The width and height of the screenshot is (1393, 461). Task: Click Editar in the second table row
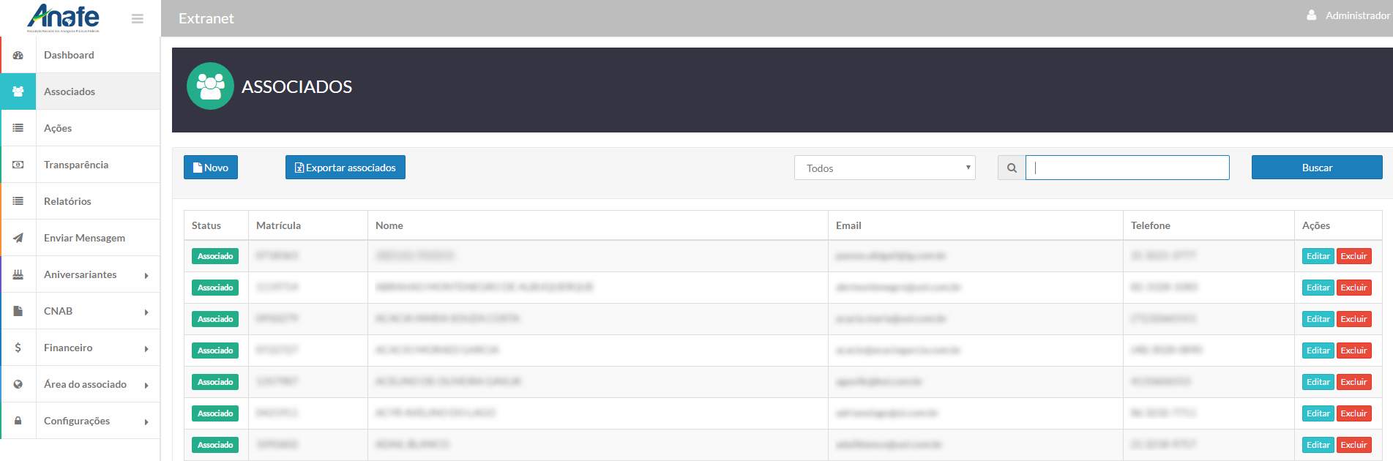point(1318,288)
